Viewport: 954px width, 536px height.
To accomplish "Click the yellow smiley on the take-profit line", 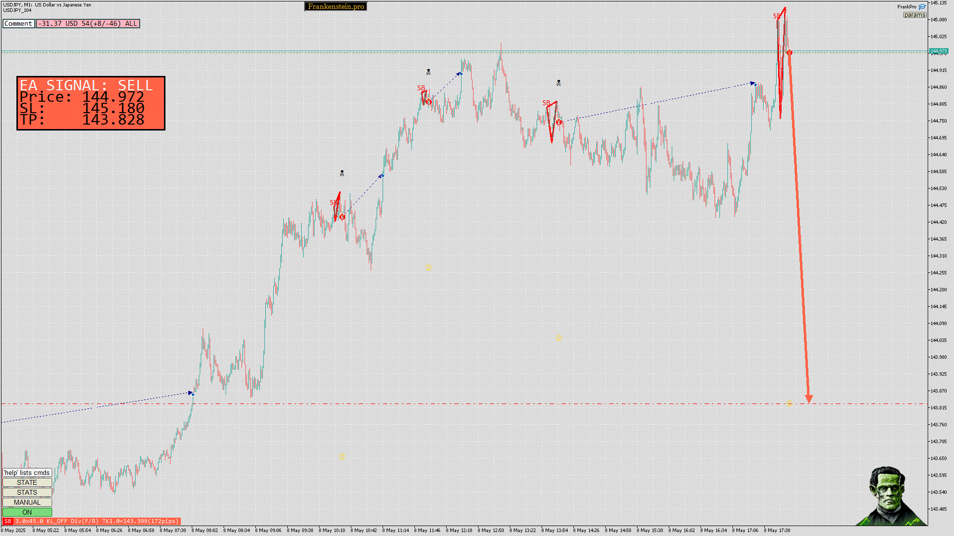I will coord(790,404).
